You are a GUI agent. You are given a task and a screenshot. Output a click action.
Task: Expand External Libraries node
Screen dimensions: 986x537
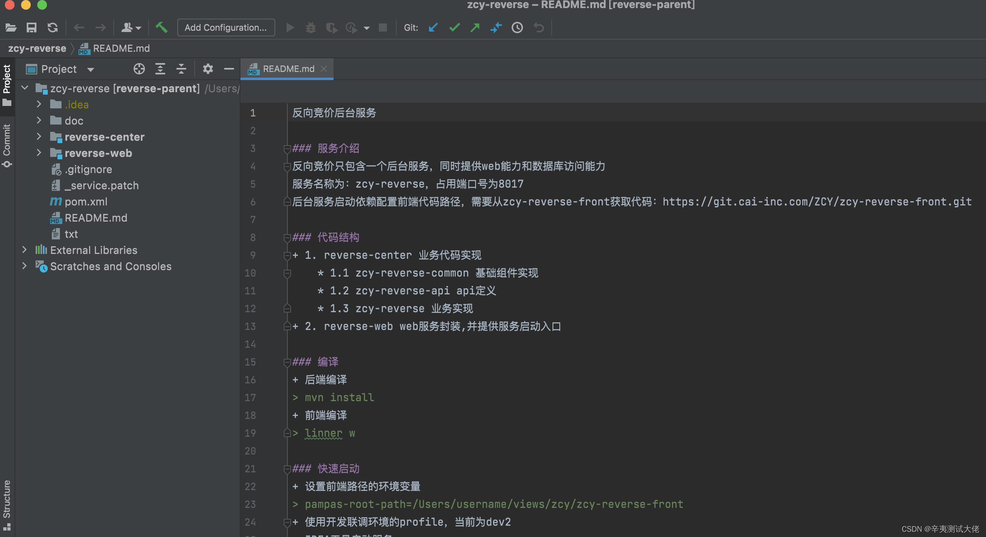(24, 250)
